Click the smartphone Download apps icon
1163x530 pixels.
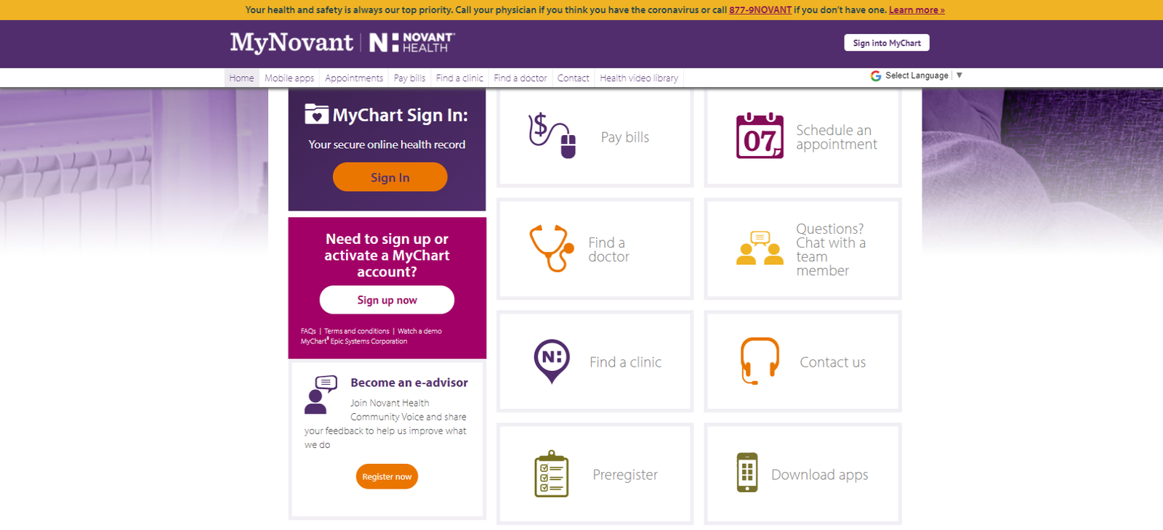point(747,473)
